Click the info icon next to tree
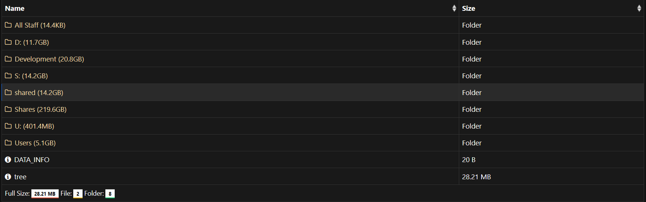The image size is (646, 202). click(8, 177)
